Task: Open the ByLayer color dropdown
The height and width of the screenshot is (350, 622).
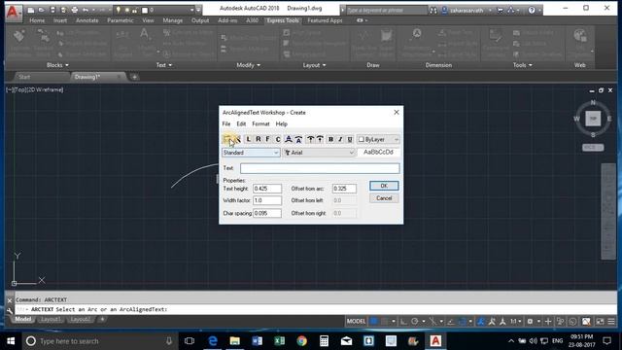Action: [x=378, y=139]
